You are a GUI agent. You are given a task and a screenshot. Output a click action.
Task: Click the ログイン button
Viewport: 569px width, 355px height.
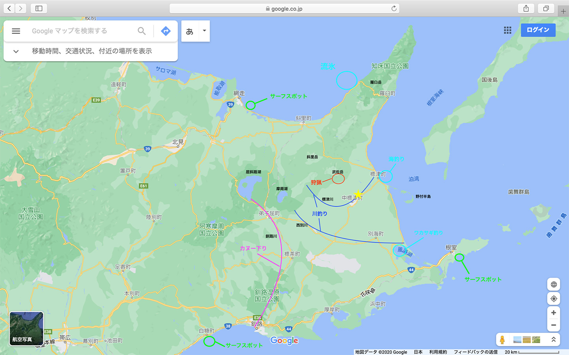pyautogui.click(x=538, y=30)
